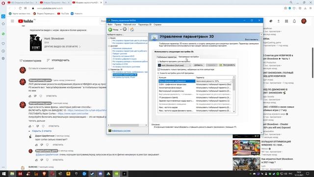Click the Forward arrow in NVIDIA toolbar
This screenshot has height=177, width=314.
[125, 29]
